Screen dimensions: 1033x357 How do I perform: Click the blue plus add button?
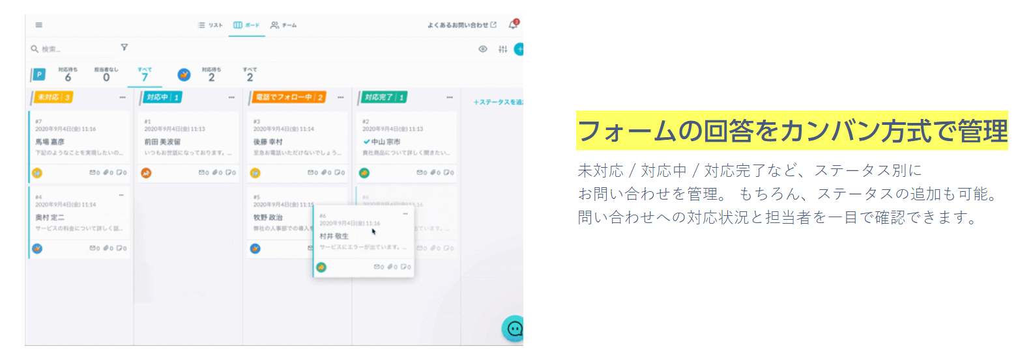(519, 49)
